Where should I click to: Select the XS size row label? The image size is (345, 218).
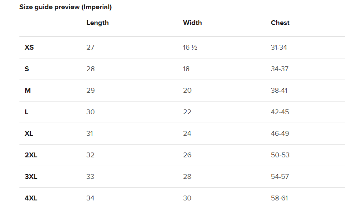coord(29,47)
